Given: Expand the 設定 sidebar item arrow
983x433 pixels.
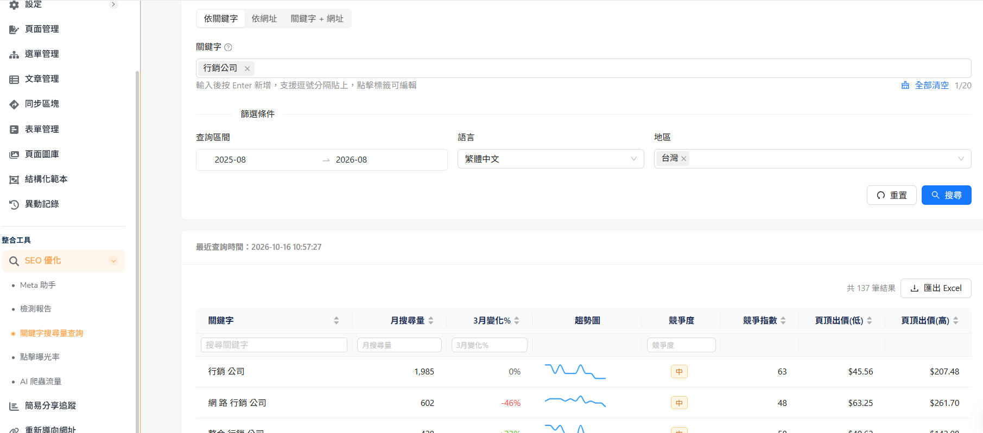Looking at the screenshot, I should (113, 4).
